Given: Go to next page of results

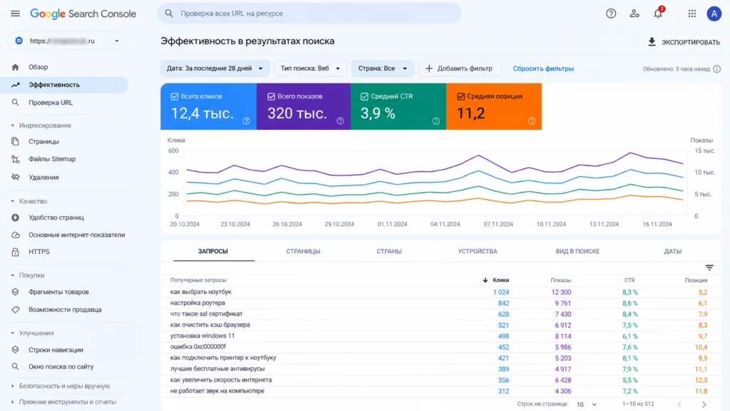Looking at the screenshot, I should pyautogui.click(x=704, y=404).
